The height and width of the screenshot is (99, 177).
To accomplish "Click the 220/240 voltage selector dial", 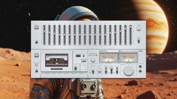I will (37, 65).
